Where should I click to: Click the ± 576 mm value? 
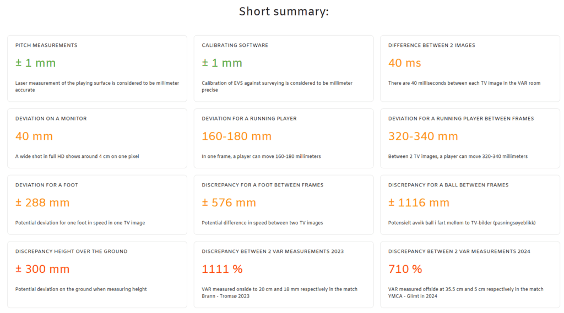pos(229,203)
